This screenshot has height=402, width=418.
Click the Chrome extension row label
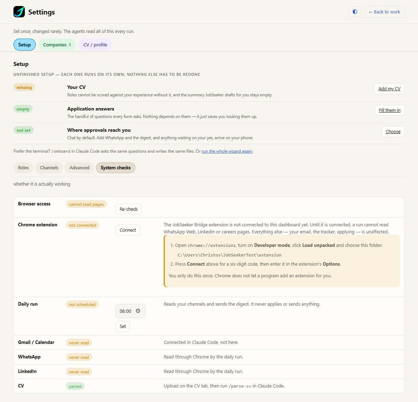click(38, 225)
